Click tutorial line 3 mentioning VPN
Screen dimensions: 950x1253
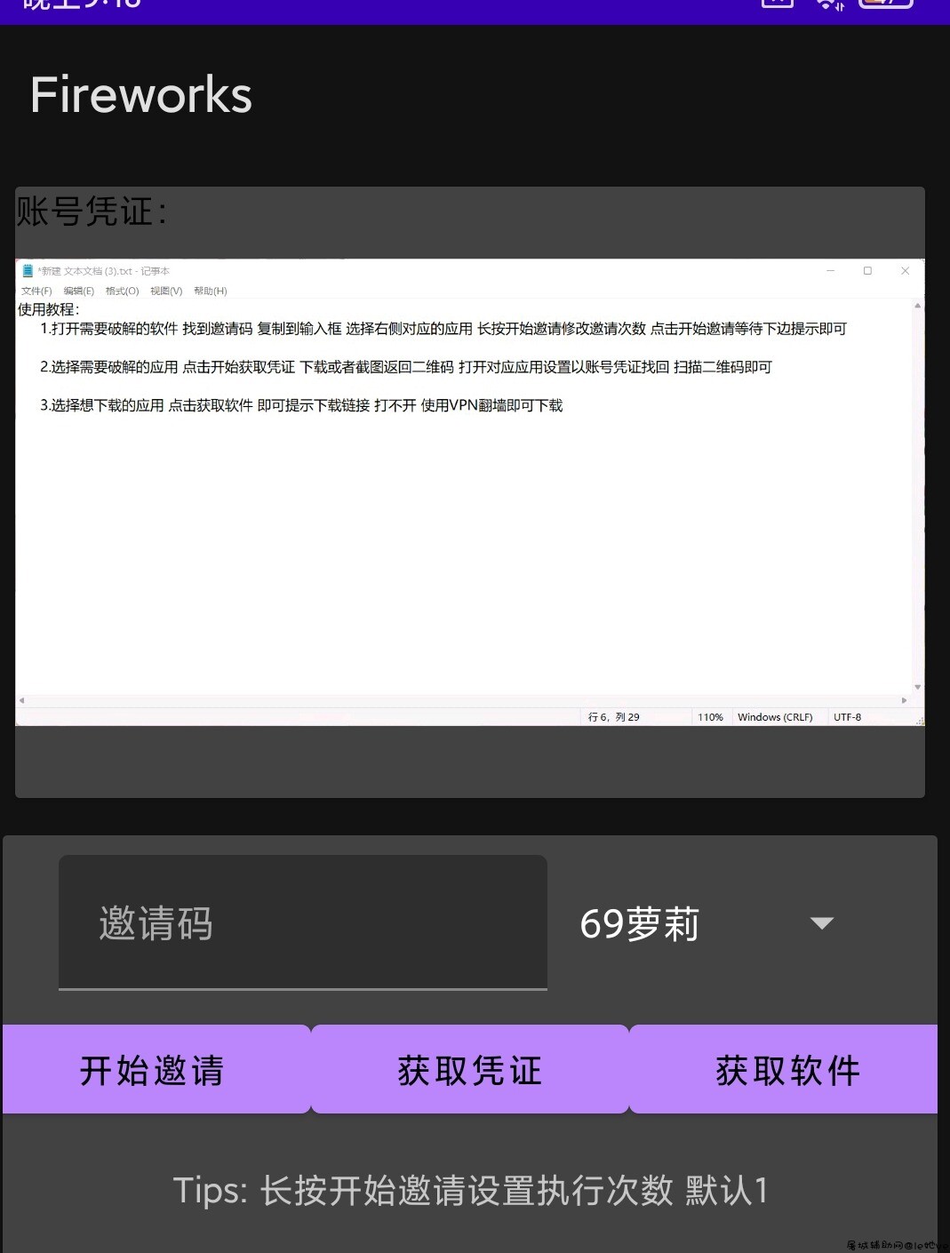(x=301, y=405)
